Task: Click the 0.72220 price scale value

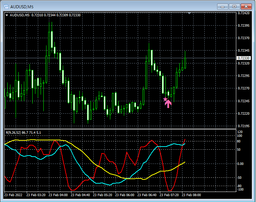Action: (244, 113)
